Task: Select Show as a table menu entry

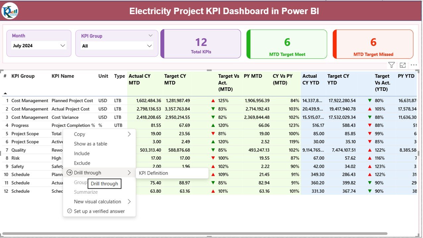Action: [x=91, y=144]
